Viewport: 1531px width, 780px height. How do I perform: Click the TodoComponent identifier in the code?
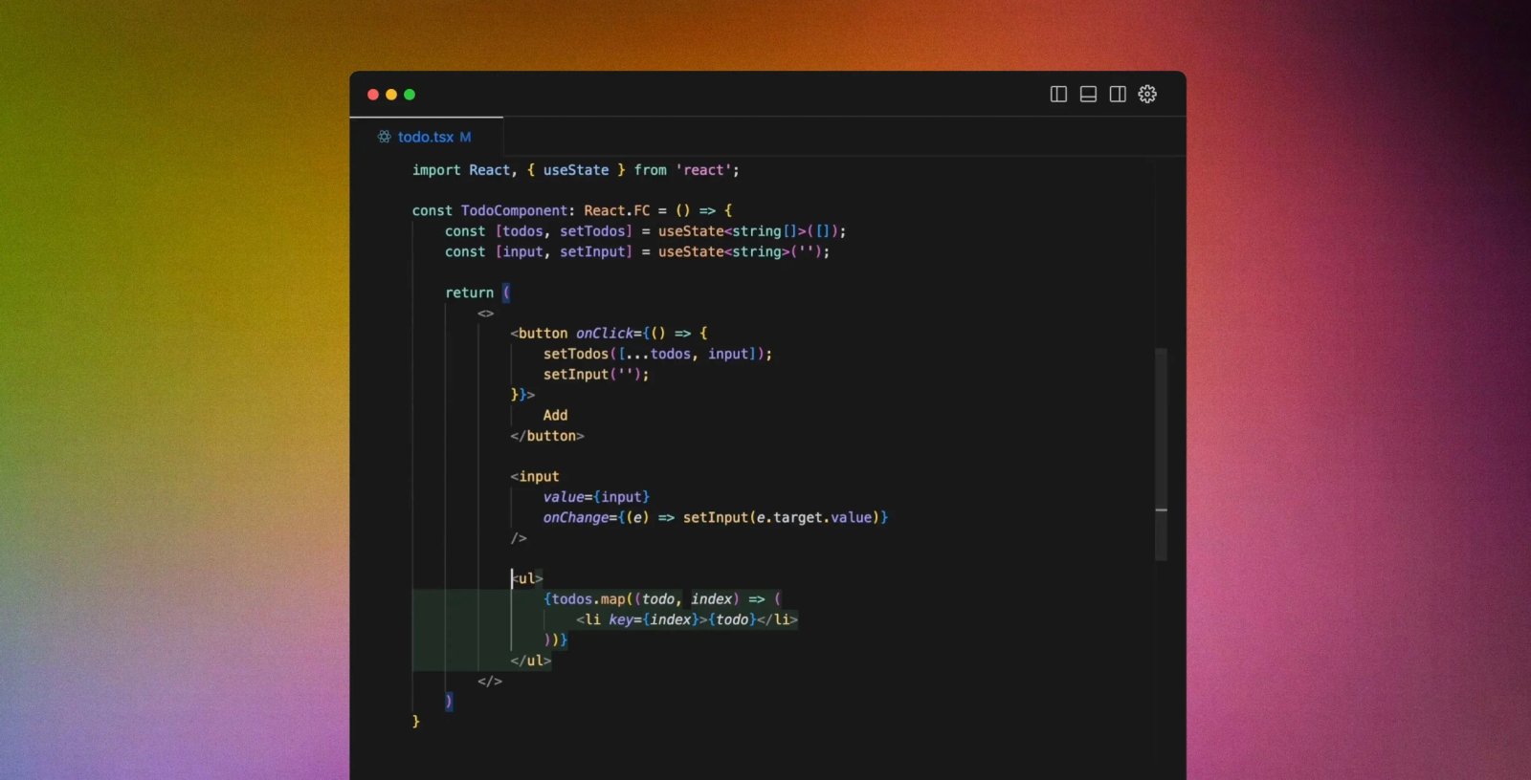(516, 210)
